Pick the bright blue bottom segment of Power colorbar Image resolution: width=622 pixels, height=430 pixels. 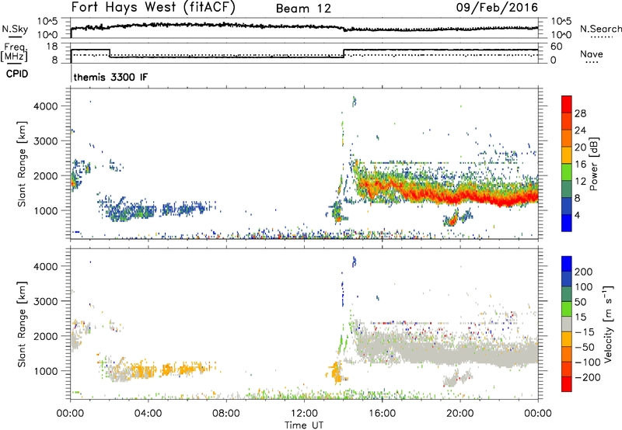click(x=567, y=223)
